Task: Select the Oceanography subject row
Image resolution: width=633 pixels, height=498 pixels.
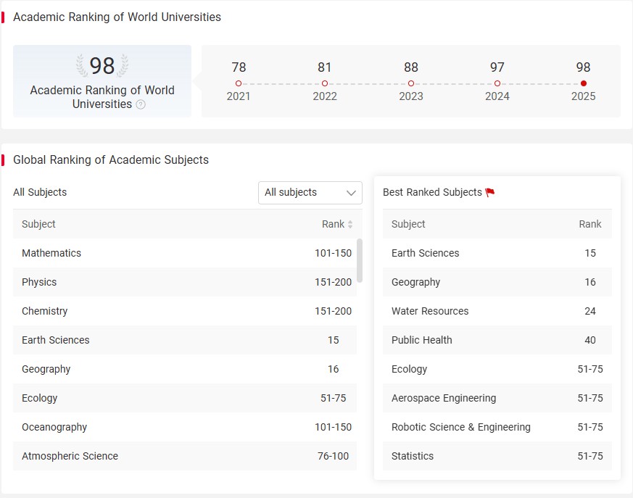Action: [185, 427]
